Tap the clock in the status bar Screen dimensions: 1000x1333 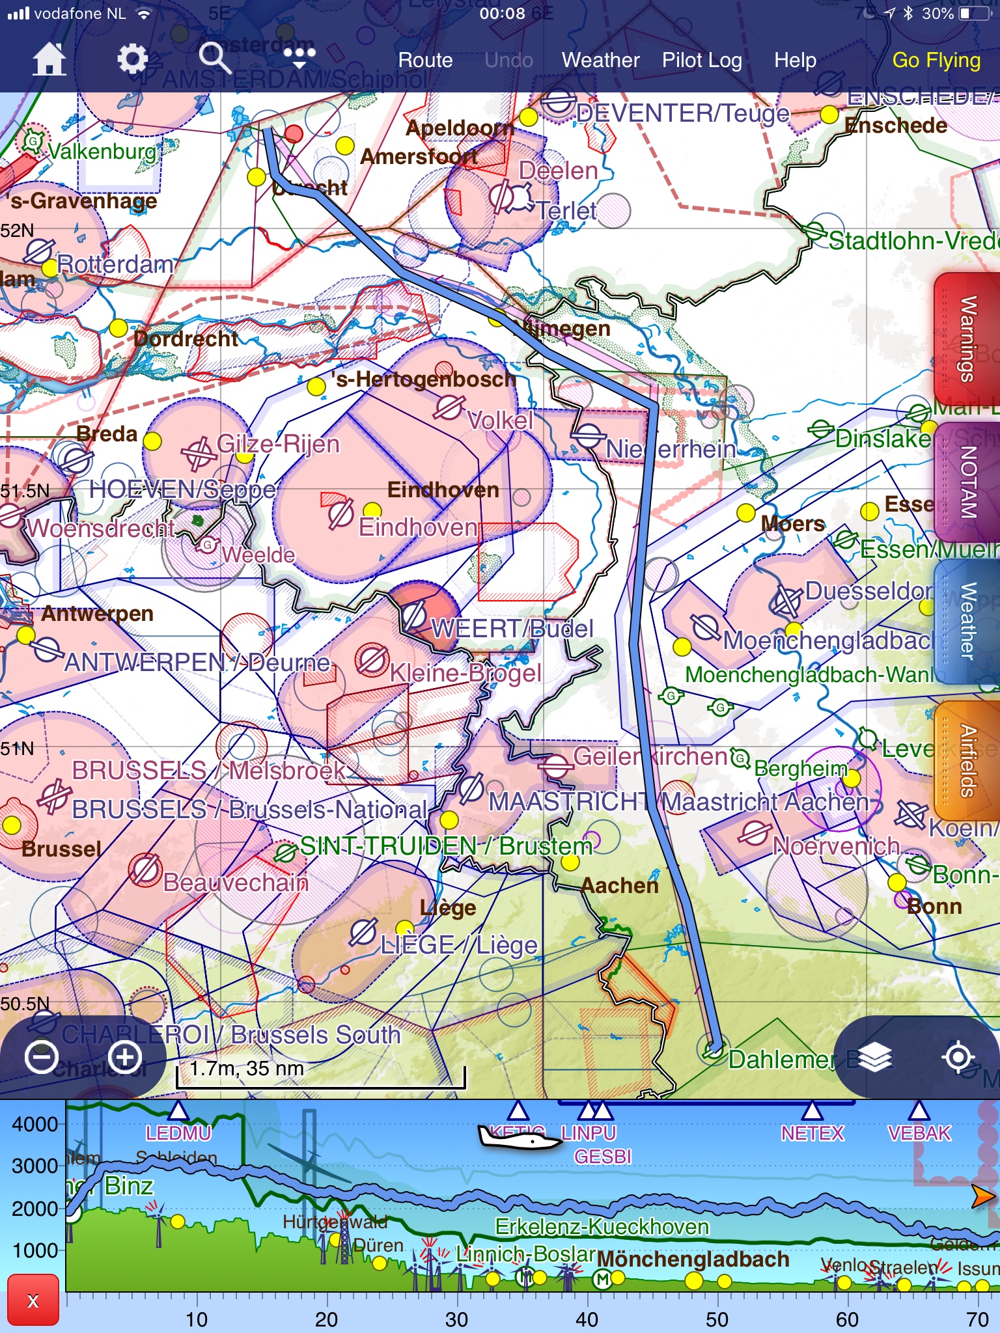click(x=502, y=13)
